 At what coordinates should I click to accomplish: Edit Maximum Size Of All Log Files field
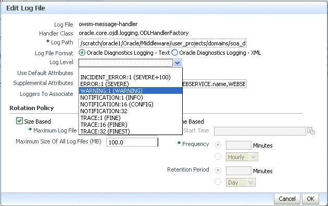coord(132,142)
